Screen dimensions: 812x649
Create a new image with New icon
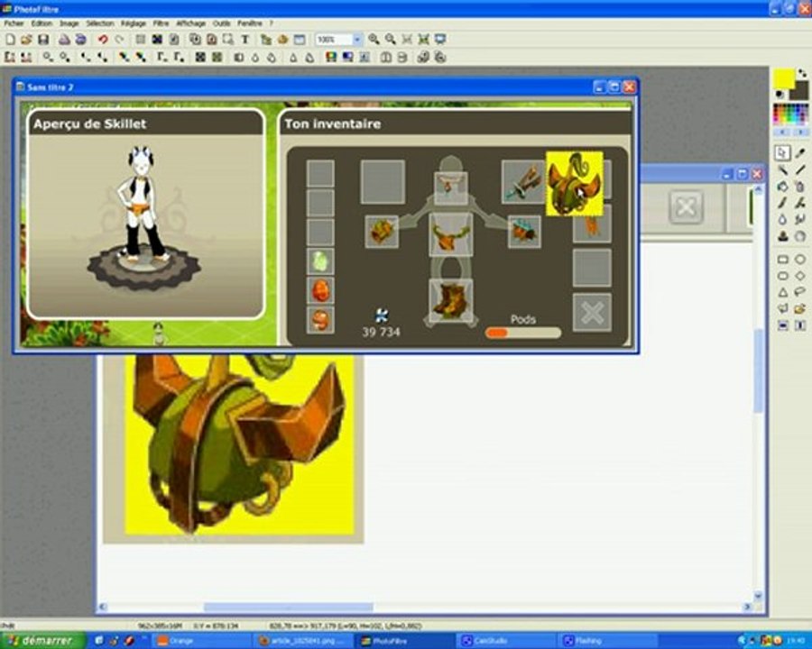(x=10, y=40)
